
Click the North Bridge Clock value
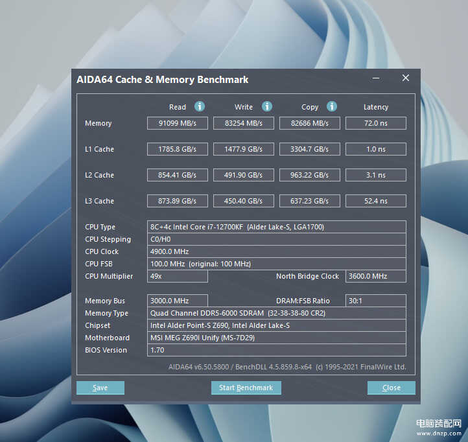pos(375,276)
